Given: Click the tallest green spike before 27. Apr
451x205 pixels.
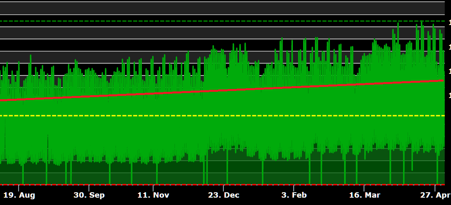Looking at the screenshot, I should point(422,24).
